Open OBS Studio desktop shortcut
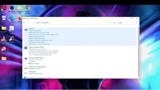This screenshot has height=90, width=160. click(12, 9)
